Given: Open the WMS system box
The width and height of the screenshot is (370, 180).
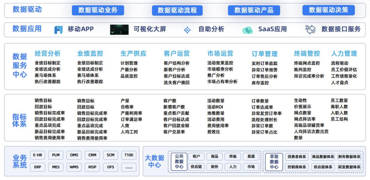Looking at the screenshot, I should click(x=74, y=167).
